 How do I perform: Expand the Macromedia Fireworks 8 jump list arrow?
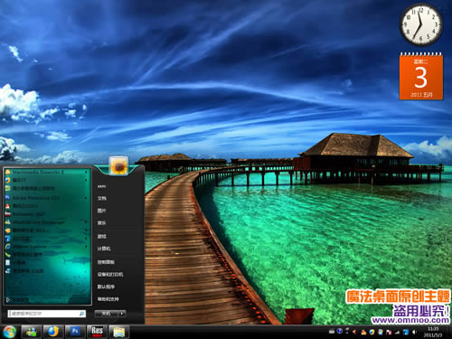click(x=86, y=172)
